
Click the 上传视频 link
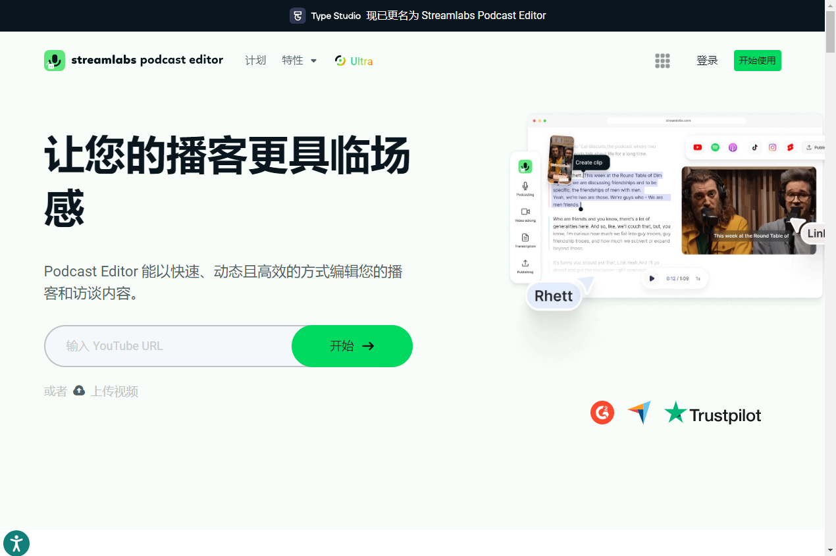pyautogui.click(x=115, y=392)
